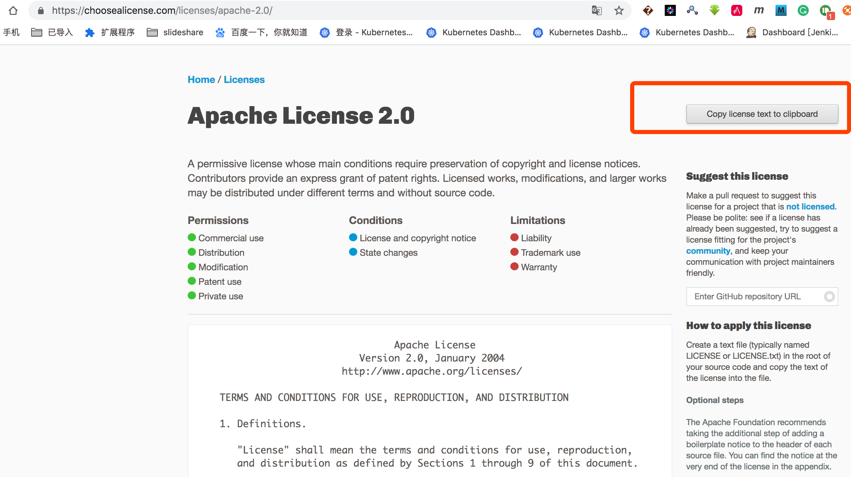Follow the 'not licensed' link
Screen dimensions: 851x477
click(810, 207)
